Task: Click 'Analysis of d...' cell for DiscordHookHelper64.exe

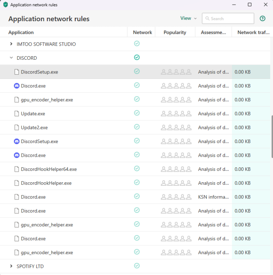Action: 214,169
